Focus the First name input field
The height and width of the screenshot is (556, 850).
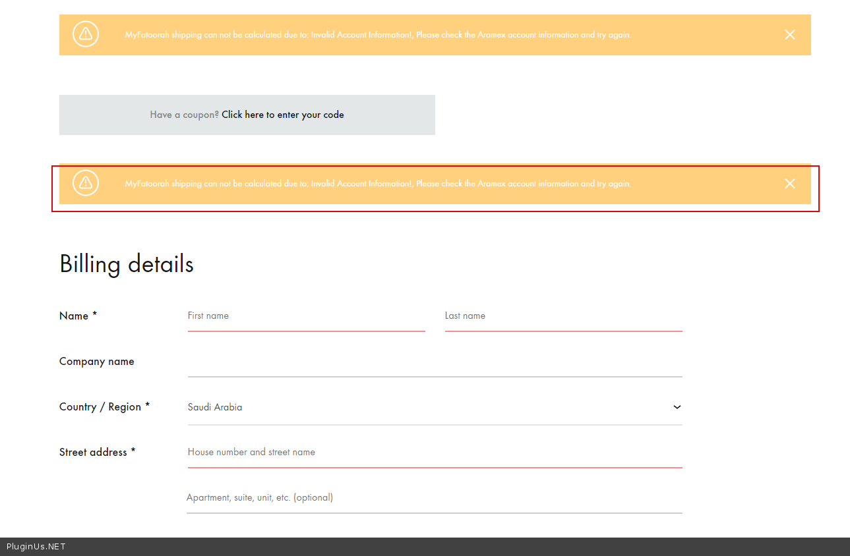point(306,316)
